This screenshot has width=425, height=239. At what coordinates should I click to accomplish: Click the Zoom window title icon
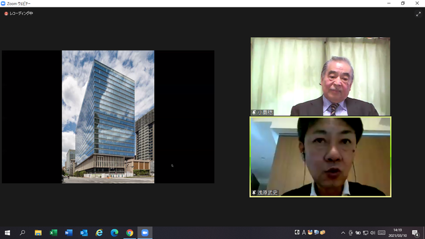[3, 3]
